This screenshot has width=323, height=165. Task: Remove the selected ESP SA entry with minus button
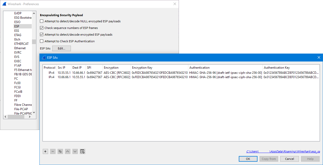click(x=53, y=151)
